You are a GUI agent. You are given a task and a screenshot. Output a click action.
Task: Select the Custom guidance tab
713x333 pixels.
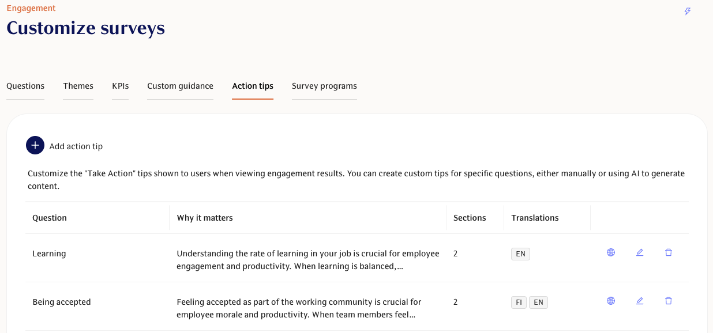click(x=180, y=86)
